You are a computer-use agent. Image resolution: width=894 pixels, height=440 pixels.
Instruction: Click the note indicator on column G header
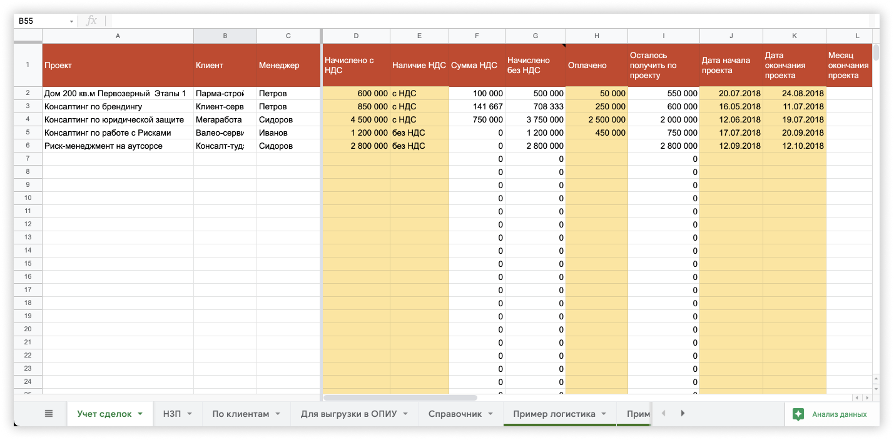(563, 46)
